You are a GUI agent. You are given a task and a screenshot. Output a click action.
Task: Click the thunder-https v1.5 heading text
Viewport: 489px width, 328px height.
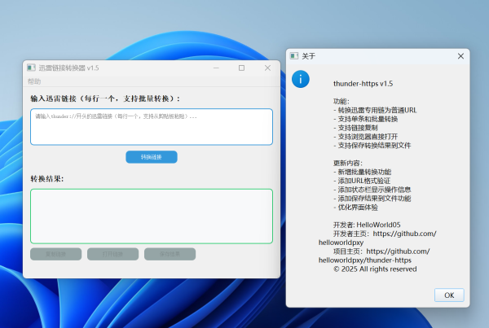pos(363,83)
